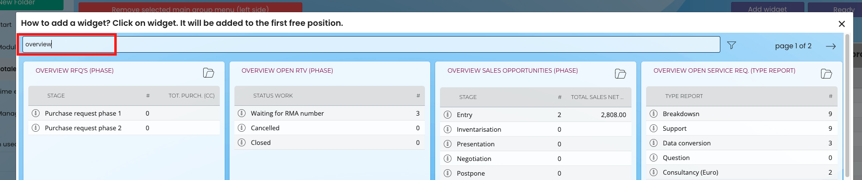
Task: Select Overview RFQ's (Phase) widget title
Action: click(74, 71)
